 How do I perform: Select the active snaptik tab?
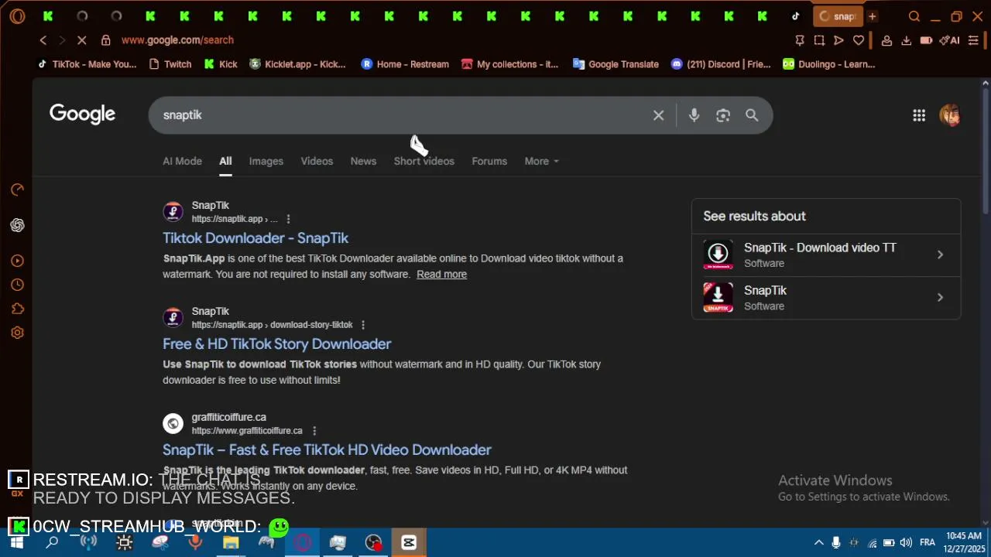tap(838, 16)
